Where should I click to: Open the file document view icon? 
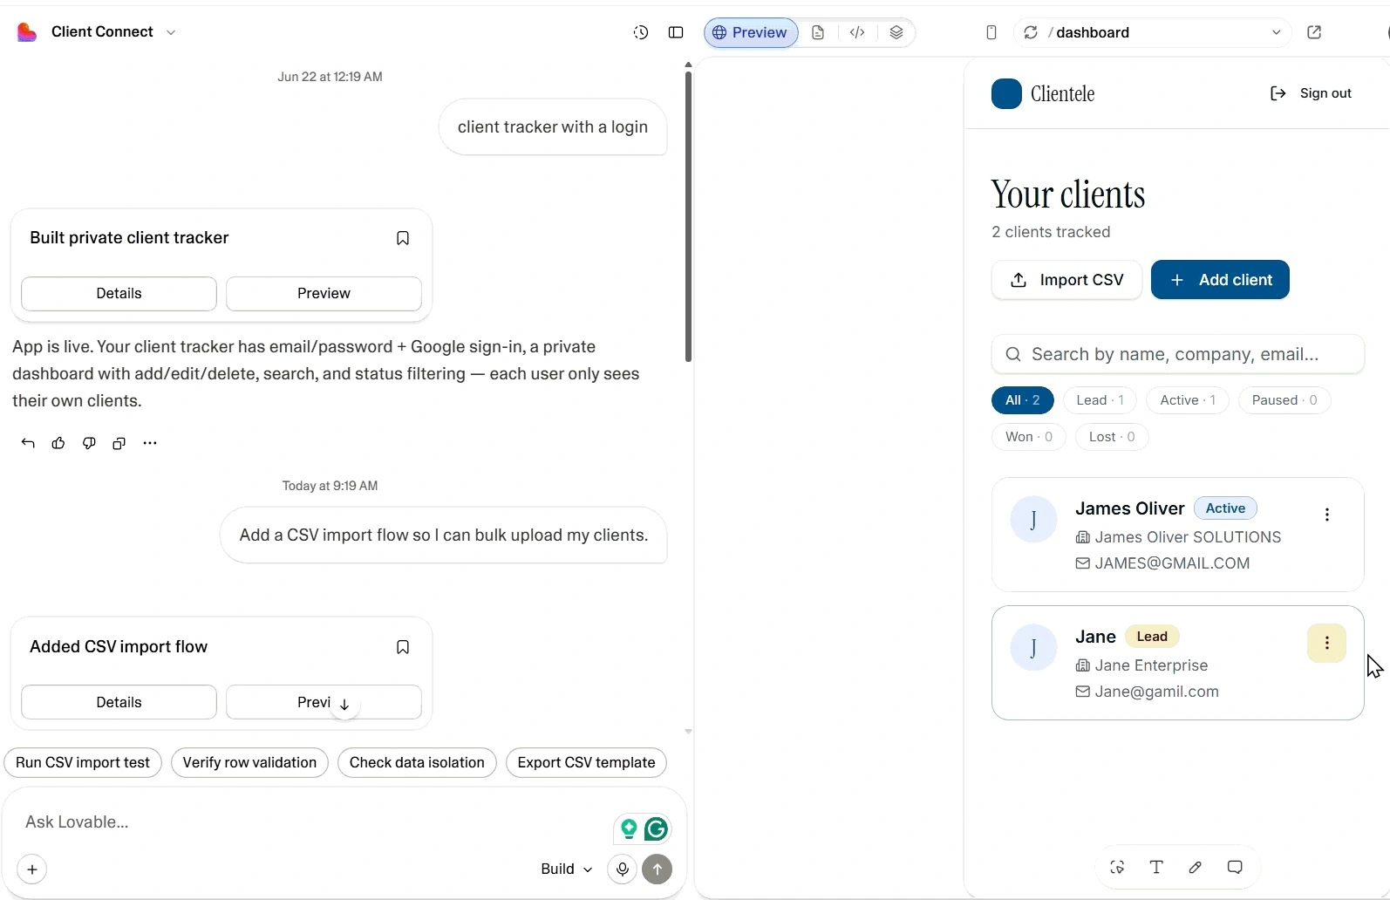tap(818, 32)
